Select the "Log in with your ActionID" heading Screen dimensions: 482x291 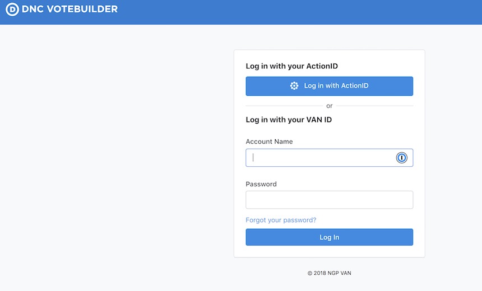pos(291,66)
